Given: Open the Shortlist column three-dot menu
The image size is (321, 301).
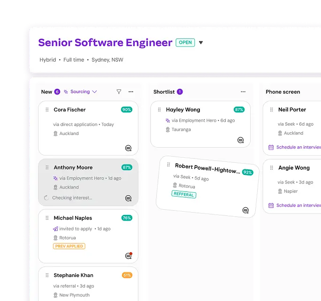Looking at the screenshot, I should click(x=243, y=92).
